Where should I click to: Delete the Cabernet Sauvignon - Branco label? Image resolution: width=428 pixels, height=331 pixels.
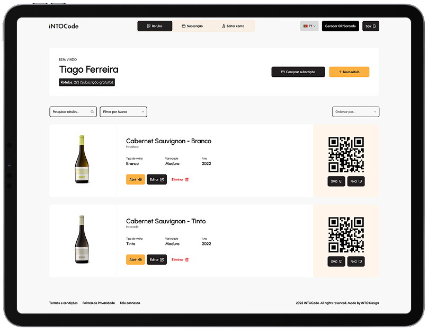pyautogui.click(x=180, y=180)
